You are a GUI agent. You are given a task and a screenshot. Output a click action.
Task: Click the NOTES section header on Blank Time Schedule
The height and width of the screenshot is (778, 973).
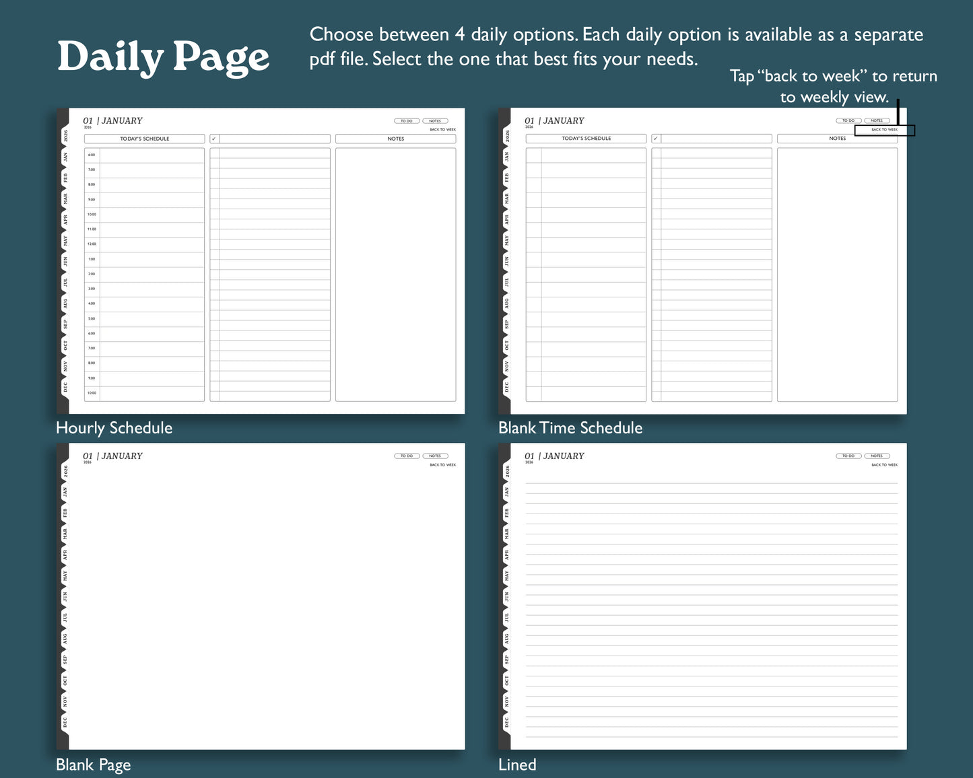click(837, 139)
